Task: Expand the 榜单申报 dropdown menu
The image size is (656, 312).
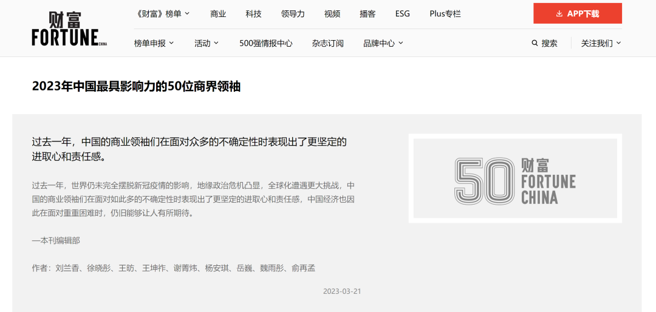Action: pos(154,43)
